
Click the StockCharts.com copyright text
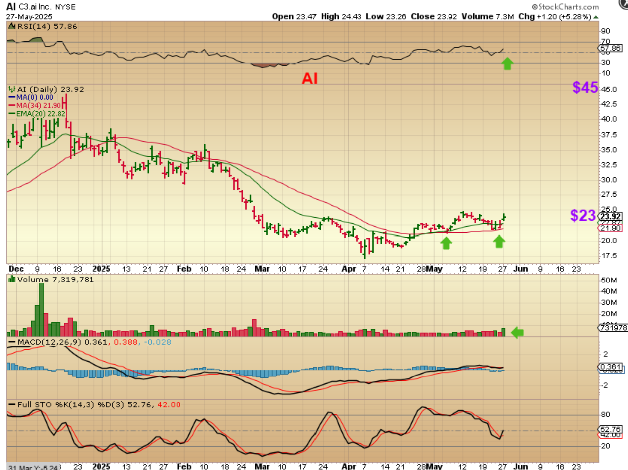(x=565, y=7)
